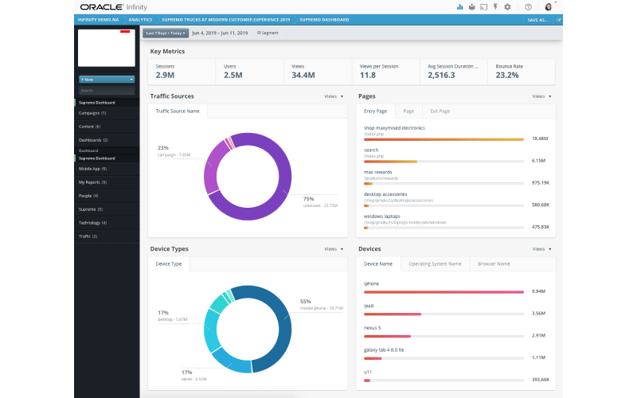Open the analytics bar chart icon
The width and height of the screenshot is (637, 398).
460,6
